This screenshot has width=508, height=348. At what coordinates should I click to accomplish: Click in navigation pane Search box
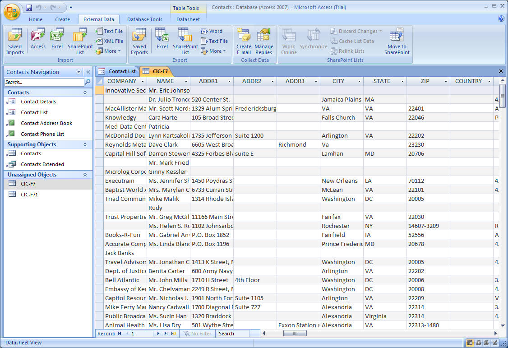(x=44, y=82)
